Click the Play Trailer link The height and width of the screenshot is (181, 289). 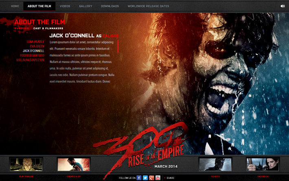point(26,177)
